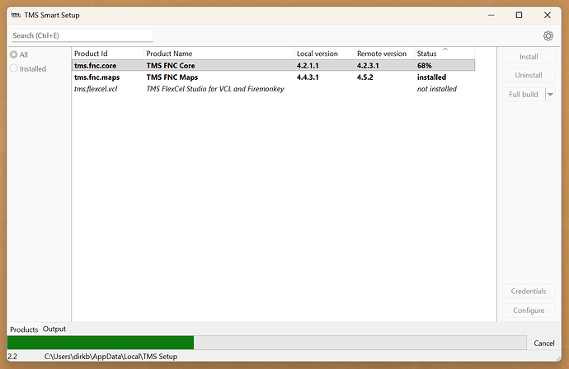Sort by Local version column header
The image size is (569, 369).
[x=324, y=54]
